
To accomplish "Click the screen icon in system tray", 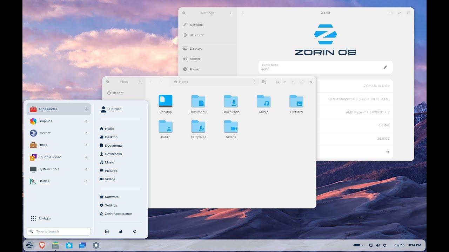I will click(x=371, y=245).
